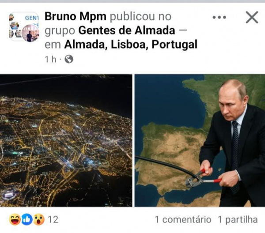Click the 1 h post timestamp

pos(50,59)
